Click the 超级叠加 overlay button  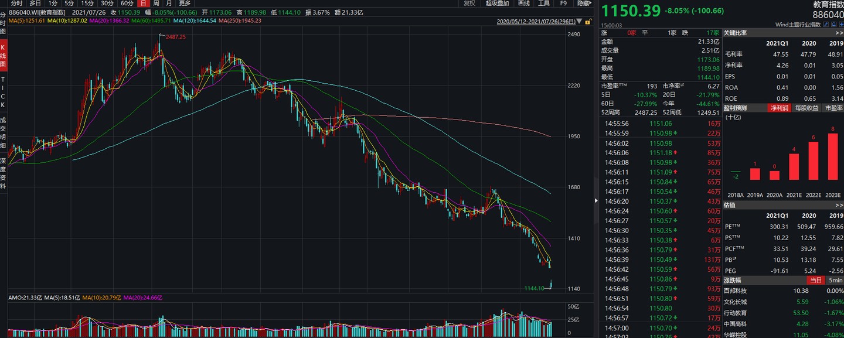497,4
